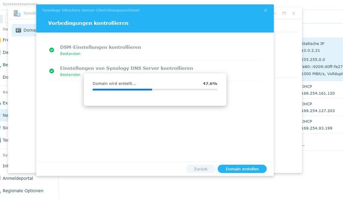Click the address 169.254.161.120
Screen dimensions: 343x199
318,93
